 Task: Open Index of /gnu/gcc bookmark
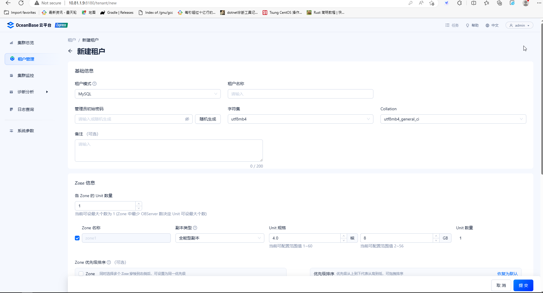156,13
